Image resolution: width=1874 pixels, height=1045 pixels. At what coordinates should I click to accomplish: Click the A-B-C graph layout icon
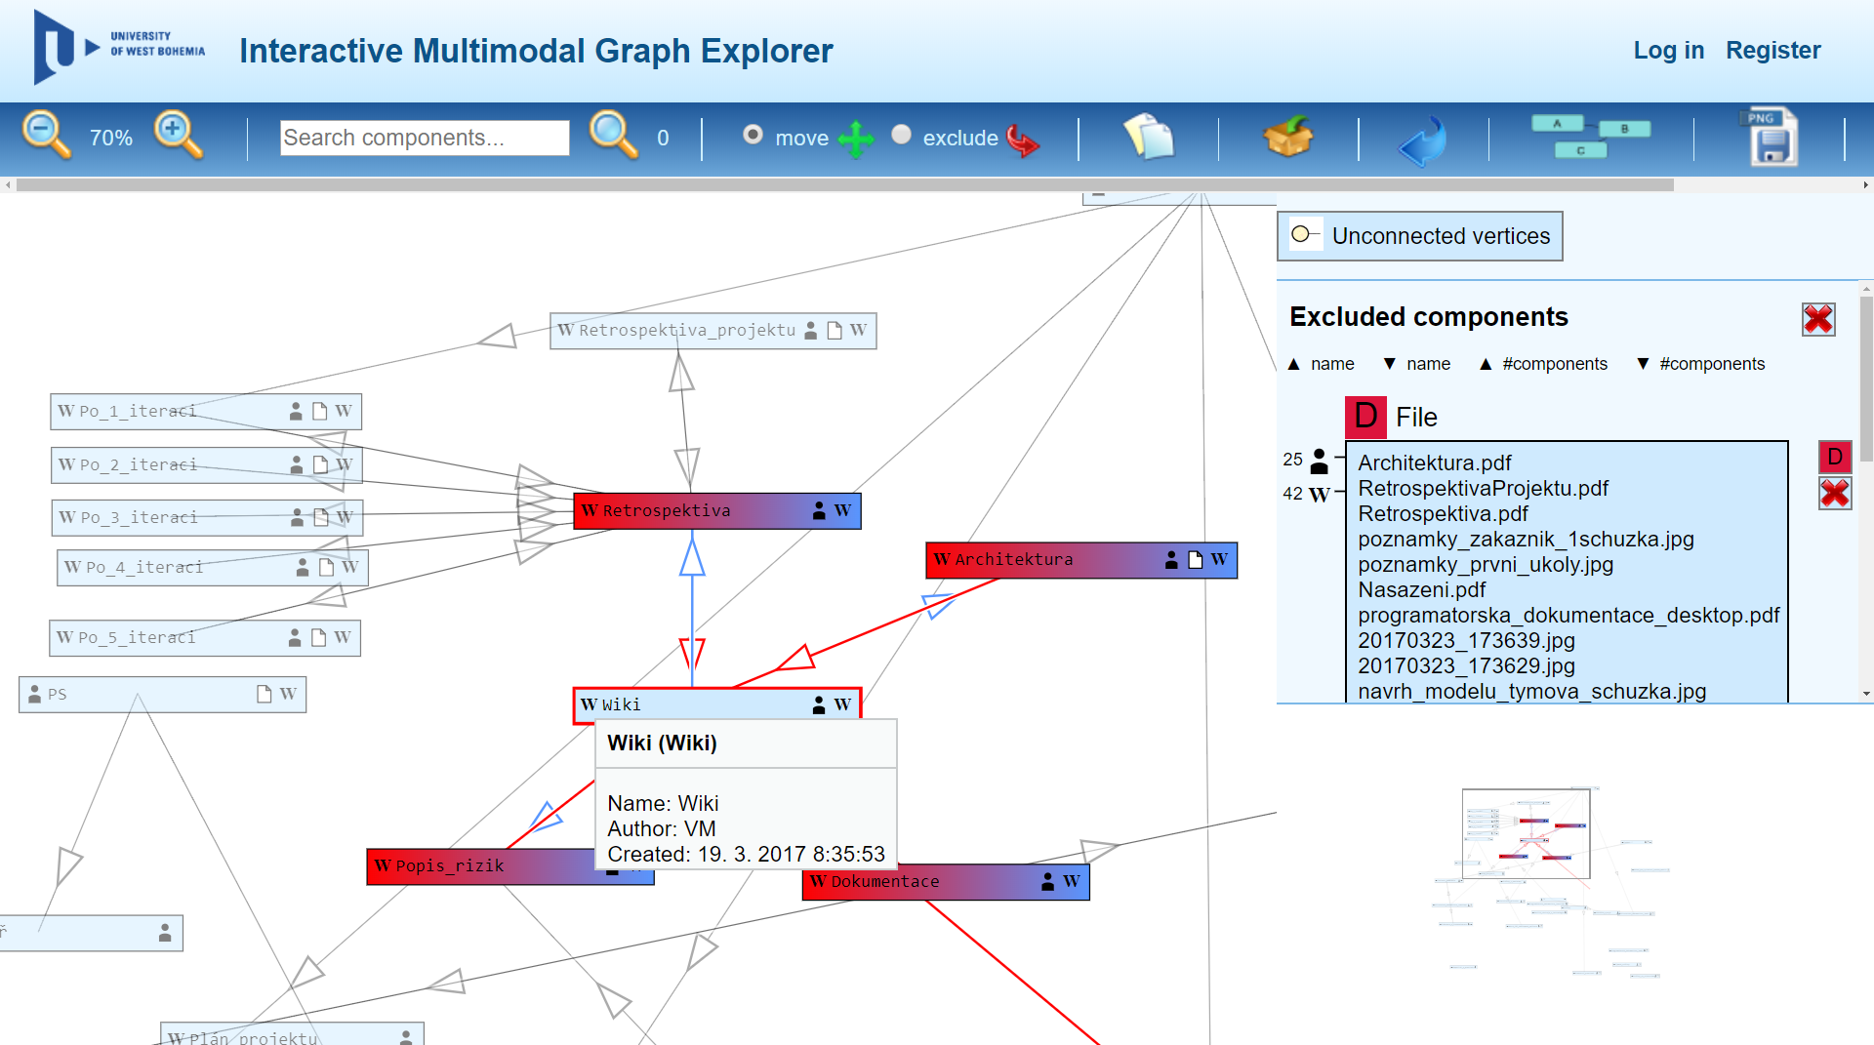[x=1590, y=137]
